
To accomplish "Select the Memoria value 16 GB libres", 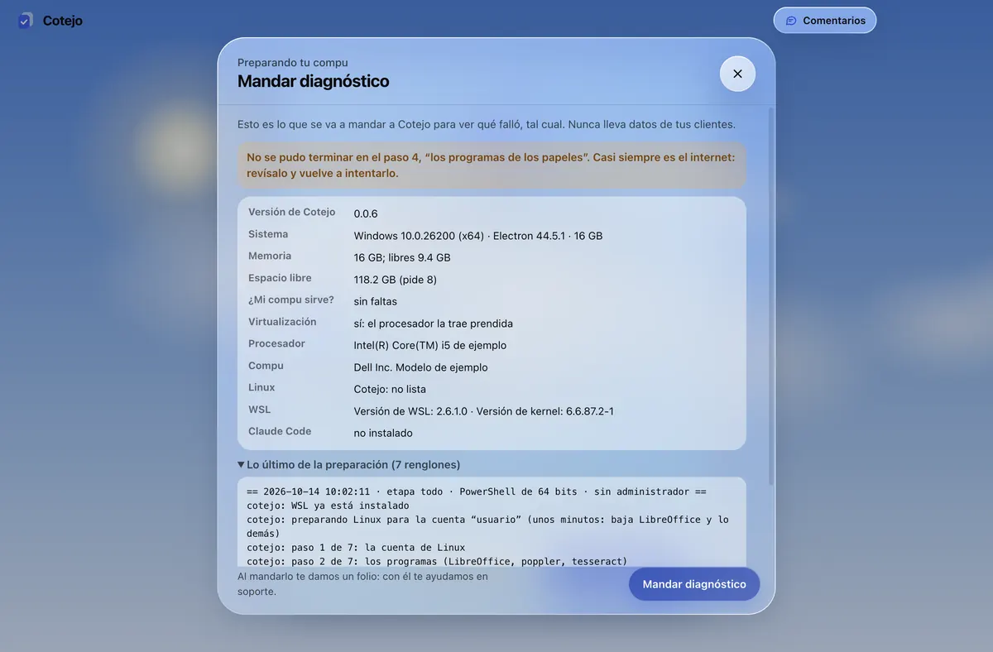I will tap(402, 257).
